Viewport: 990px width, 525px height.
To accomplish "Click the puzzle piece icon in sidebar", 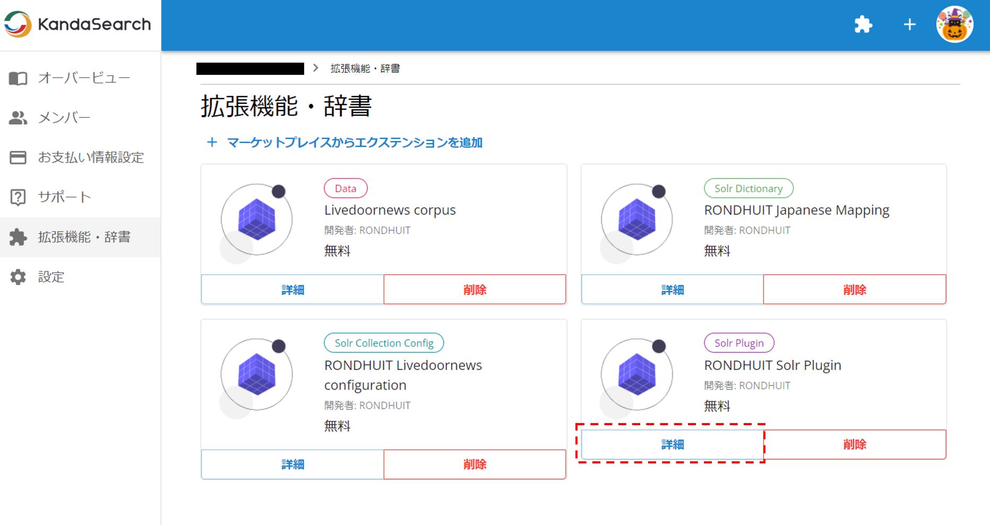I will pyautogui.click(x=18, y=237).
